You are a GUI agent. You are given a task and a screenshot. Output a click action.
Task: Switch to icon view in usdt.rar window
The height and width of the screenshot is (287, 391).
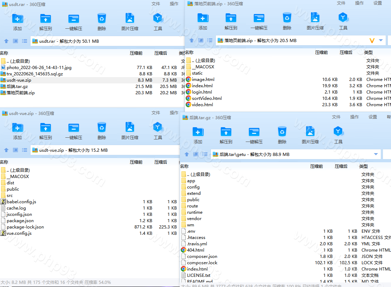15,41
